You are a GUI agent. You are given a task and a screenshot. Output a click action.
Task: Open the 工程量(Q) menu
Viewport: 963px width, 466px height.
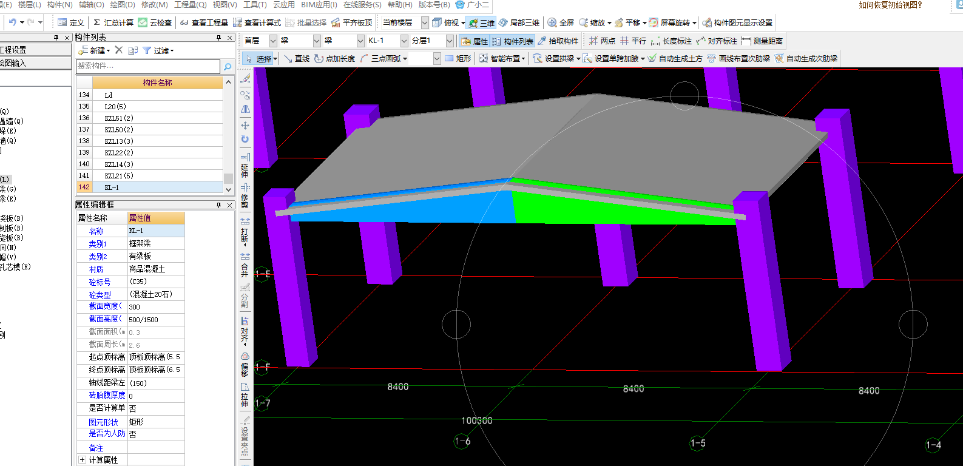pos(191,5)
